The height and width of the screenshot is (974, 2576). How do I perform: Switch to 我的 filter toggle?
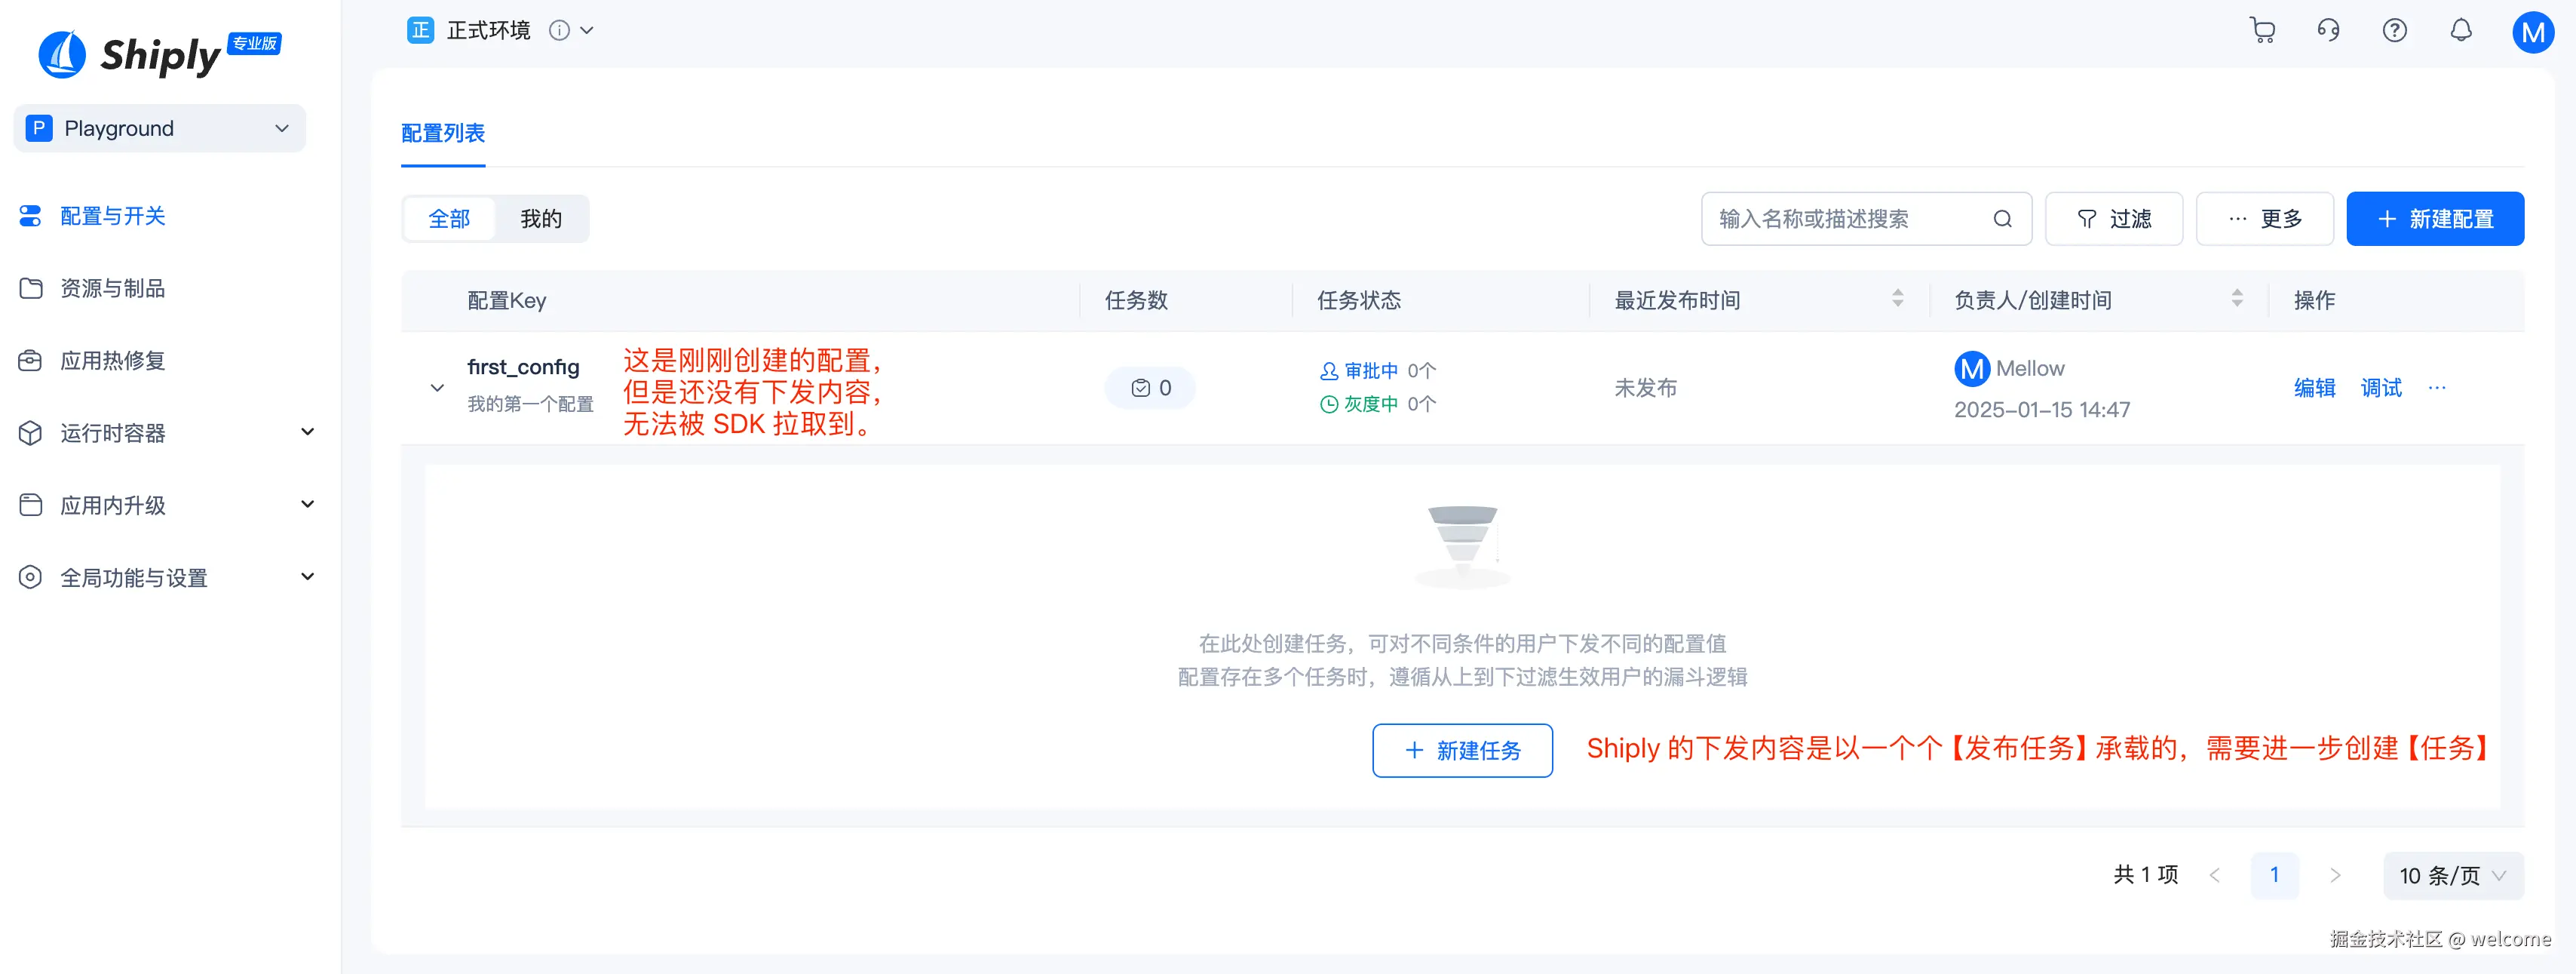[541, 219]
